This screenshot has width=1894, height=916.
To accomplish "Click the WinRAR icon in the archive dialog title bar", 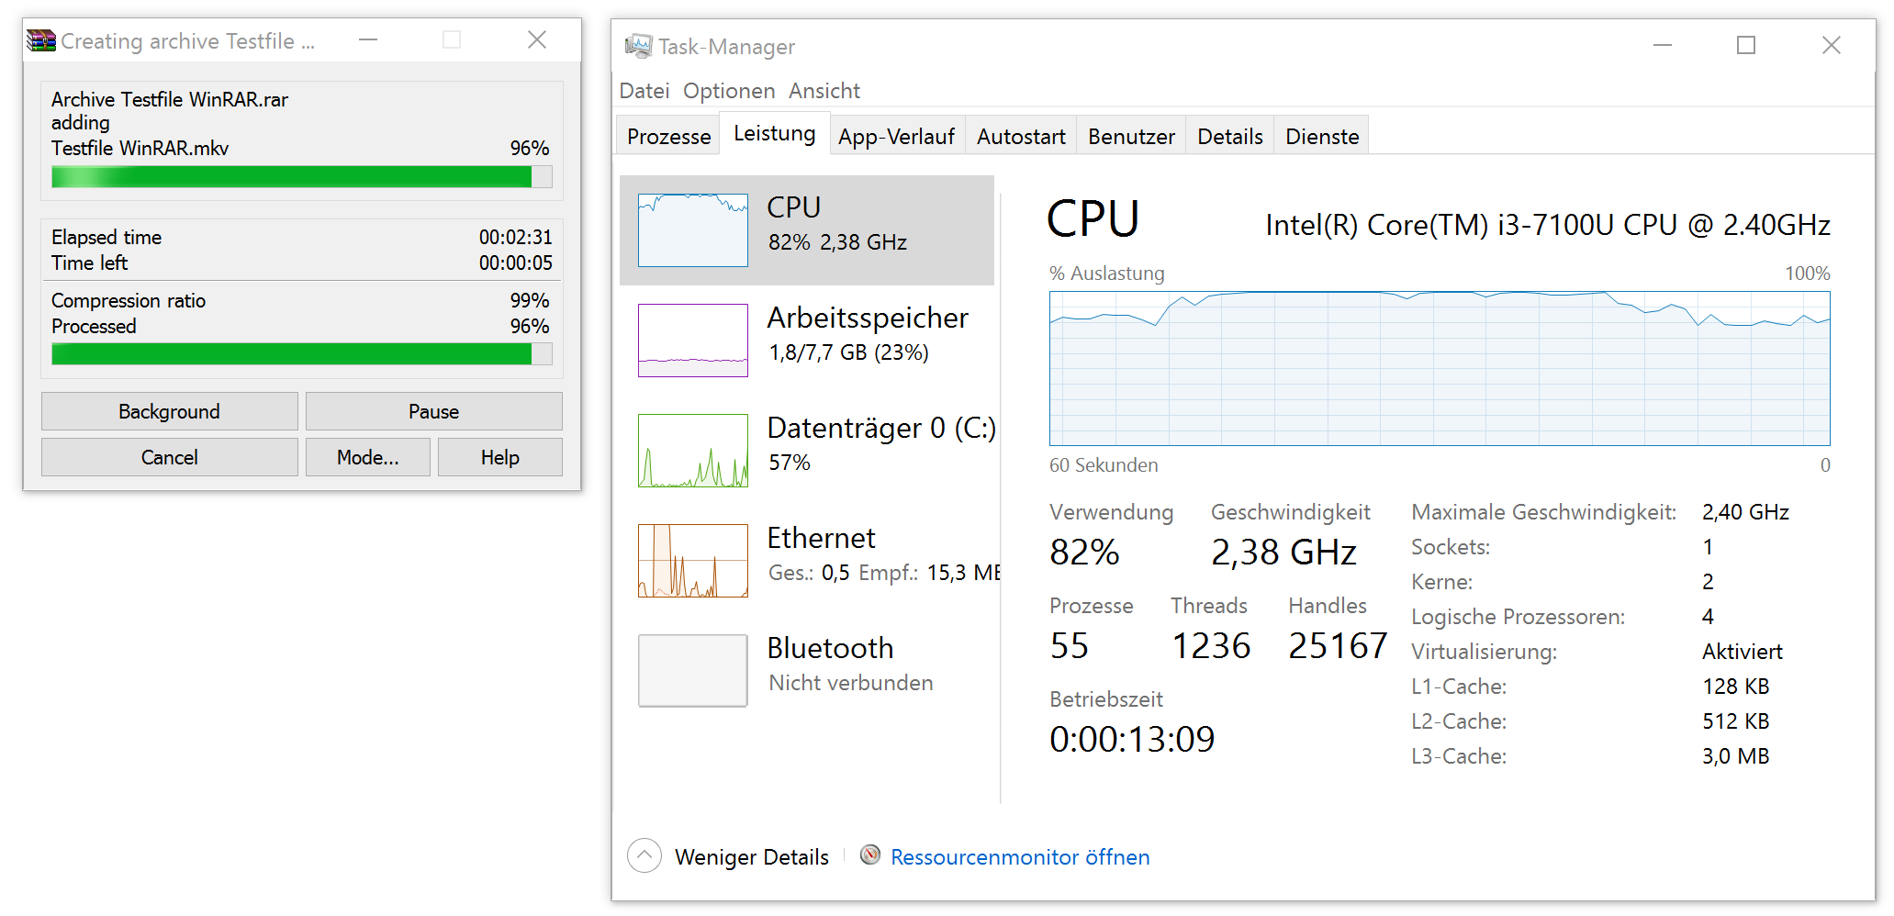I will pyautogui.click(x=41, y=40).
